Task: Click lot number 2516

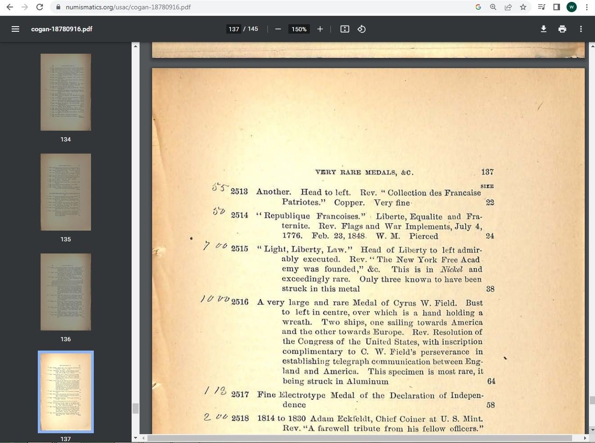Action: coord(240,302)
